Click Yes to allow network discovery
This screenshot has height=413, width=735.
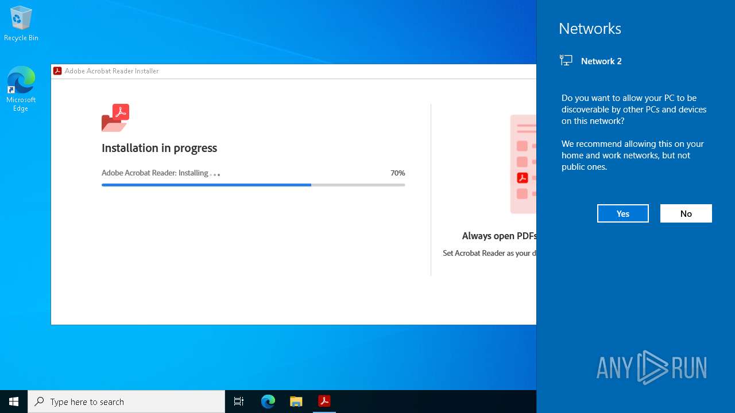pos(623,213)
